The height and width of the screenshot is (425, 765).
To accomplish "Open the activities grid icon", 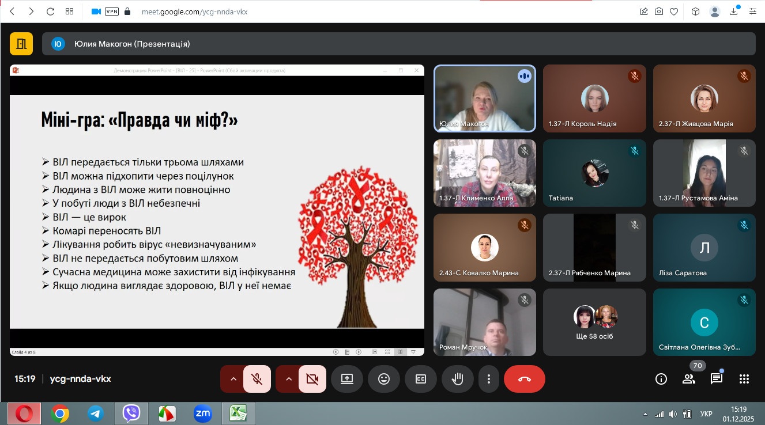I will point(744,379).
